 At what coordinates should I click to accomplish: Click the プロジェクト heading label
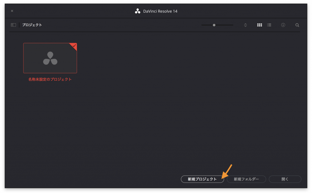[x=32, y=25]
